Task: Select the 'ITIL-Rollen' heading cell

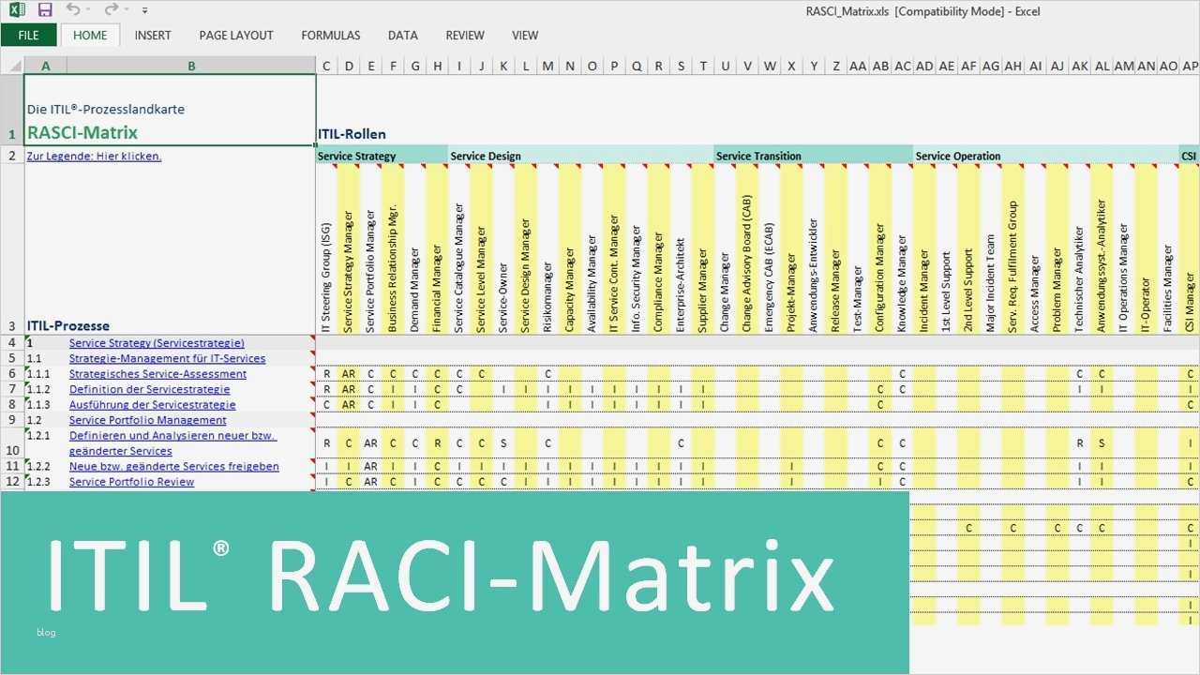Action: (x=352, y=134)
